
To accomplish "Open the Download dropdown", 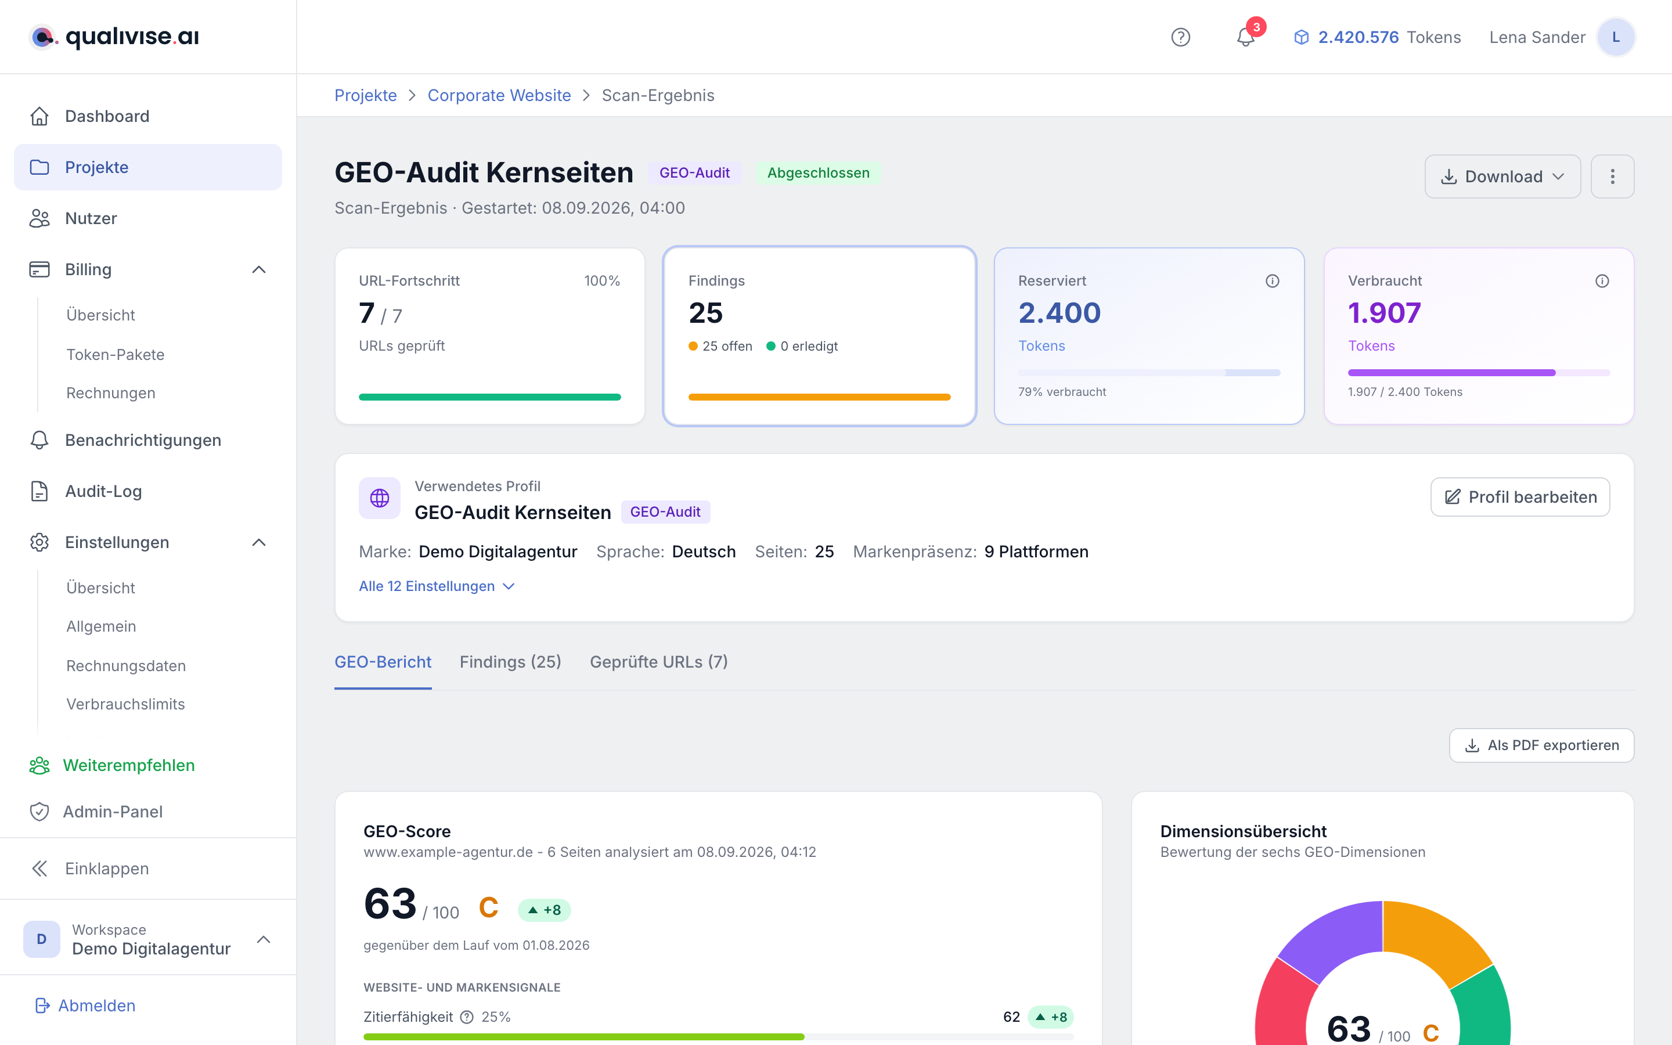I will pyautogui.click(x=1502, y=176).
